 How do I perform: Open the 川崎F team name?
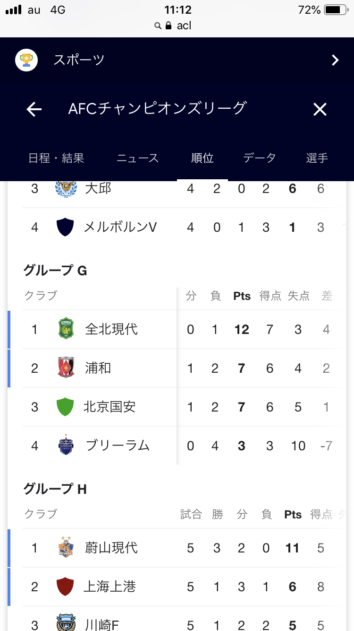coord(101,625)
